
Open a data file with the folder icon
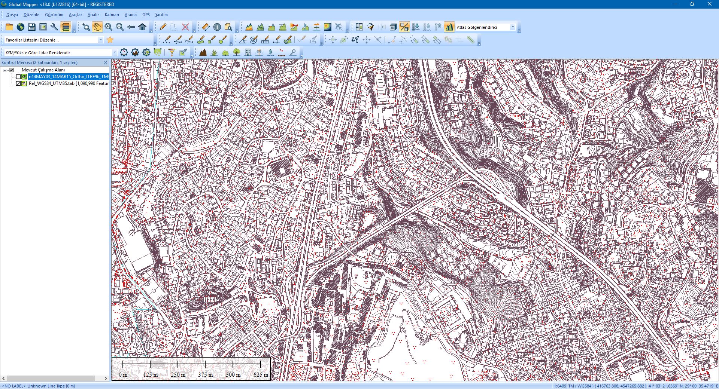pos(9,27)
